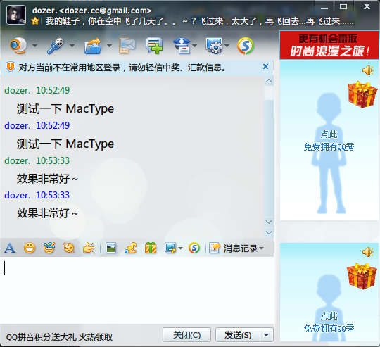Image resolution: width=380 pixels, height=347 pixels.
Task: Click the shield warning icon in notice bar
Action: pos(11,67)
